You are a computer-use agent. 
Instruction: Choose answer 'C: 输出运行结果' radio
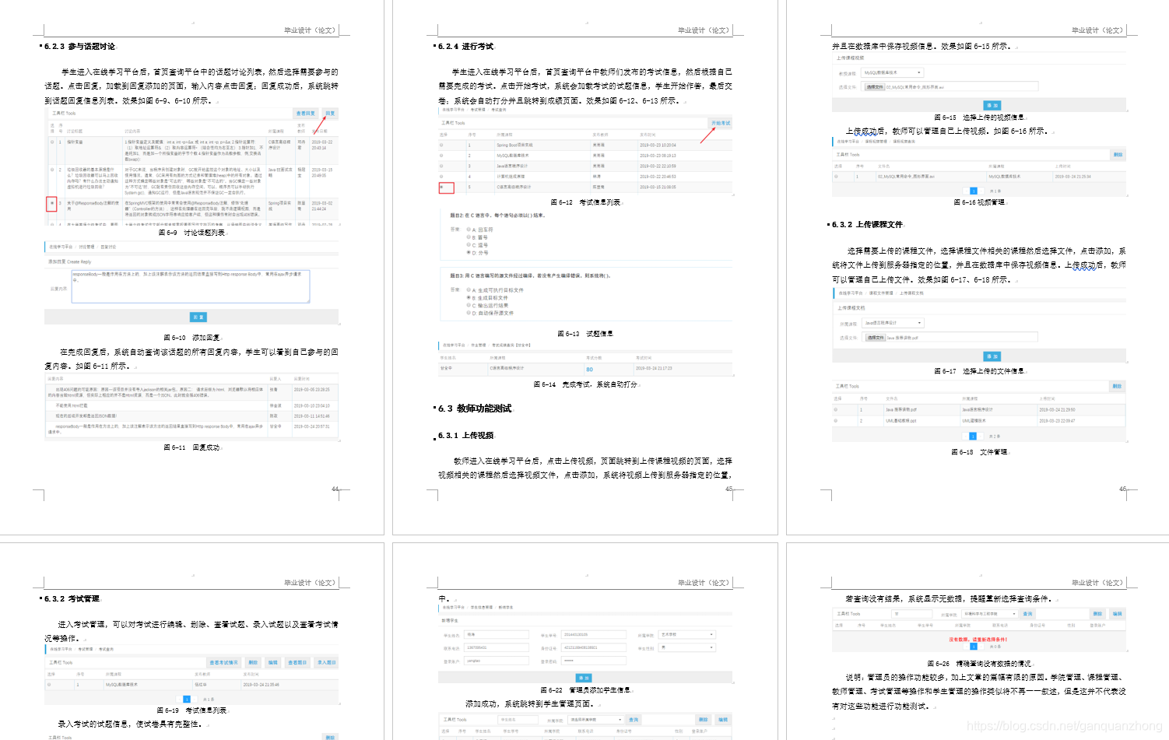point(469,306)
